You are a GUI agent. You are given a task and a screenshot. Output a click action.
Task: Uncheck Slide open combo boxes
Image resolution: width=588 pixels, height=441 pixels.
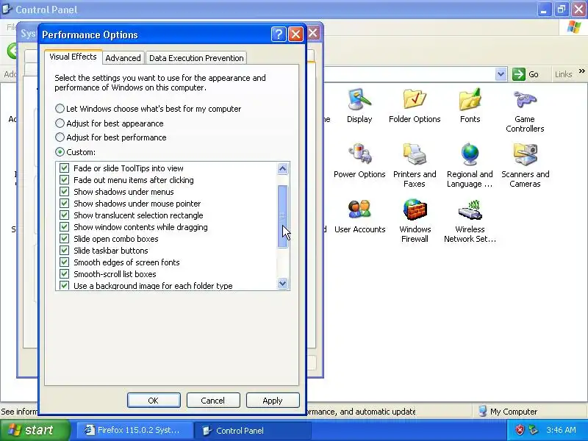click(65, 238)
